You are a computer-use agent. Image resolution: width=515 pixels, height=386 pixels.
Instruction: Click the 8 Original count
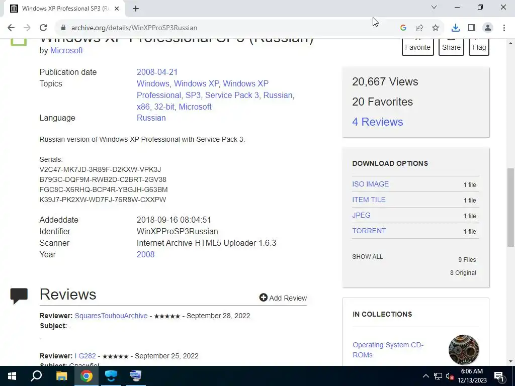click(463, 273)
